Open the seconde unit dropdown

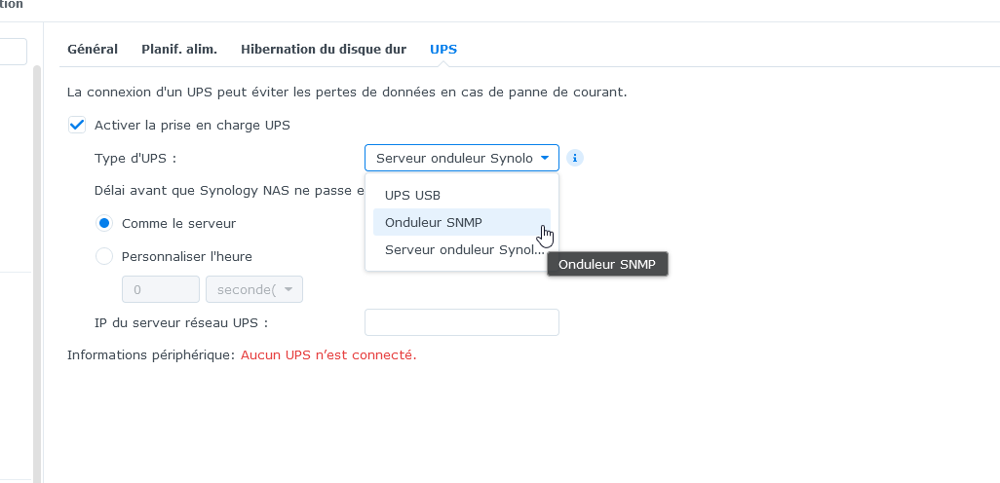[253, 289]
